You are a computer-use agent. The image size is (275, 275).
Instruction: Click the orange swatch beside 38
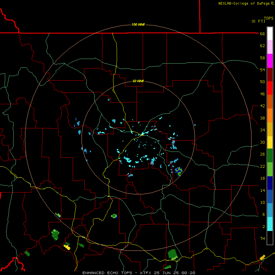[270, 116]
